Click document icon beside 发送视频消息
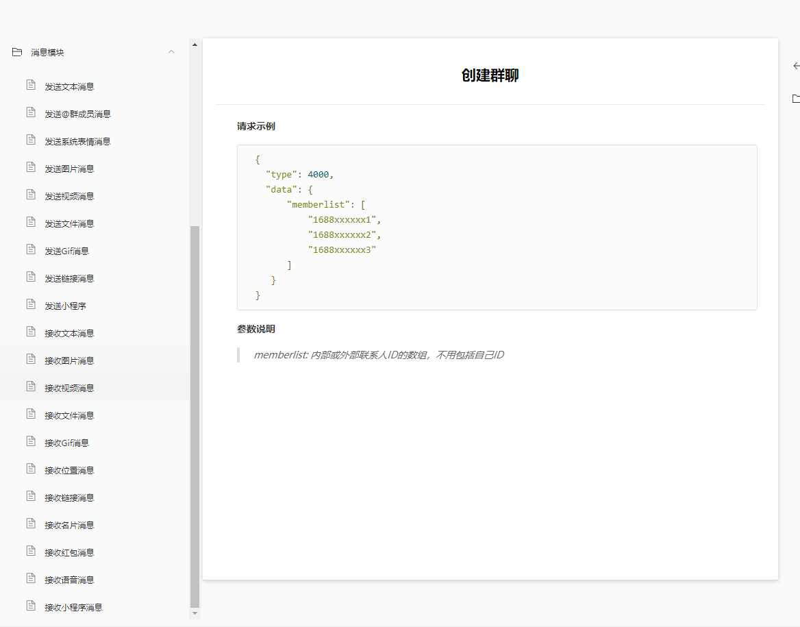The image size is (800, 627). [31, 195]
